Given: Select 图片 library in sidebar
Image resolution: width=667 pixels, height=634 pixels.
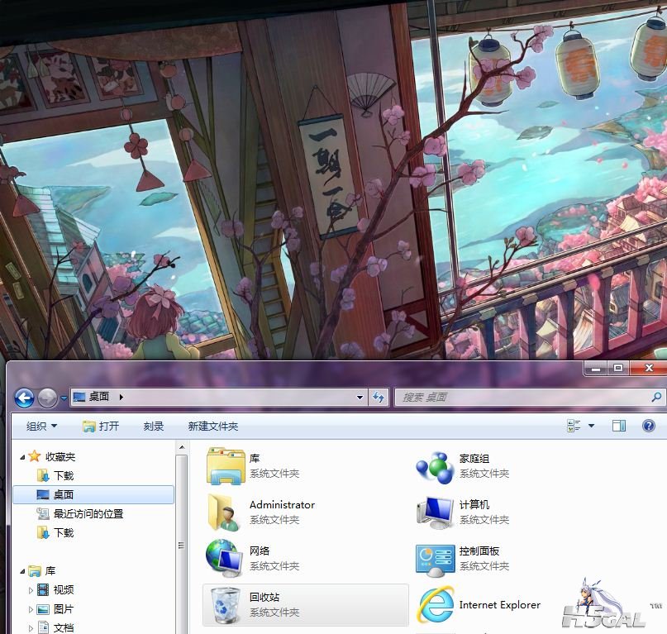Looking at the screenshot, I should pyautogui.click(x=55, y=609).
